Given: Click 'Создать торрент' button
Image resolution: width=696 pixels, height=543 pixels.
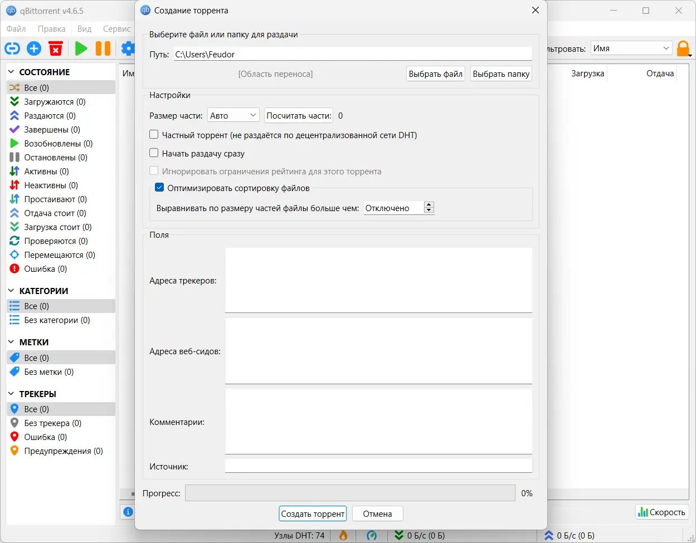Looking at the screenshot, I should point(313,514).
